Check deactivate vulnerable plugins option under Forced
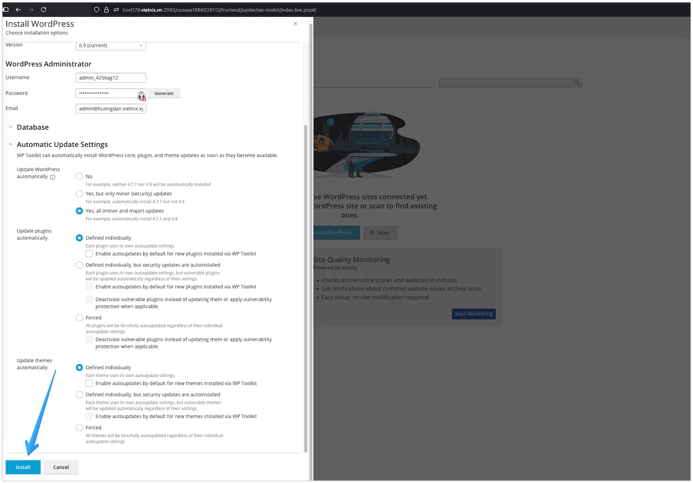This screenshot has width=693, height=483. click(89, 339)
